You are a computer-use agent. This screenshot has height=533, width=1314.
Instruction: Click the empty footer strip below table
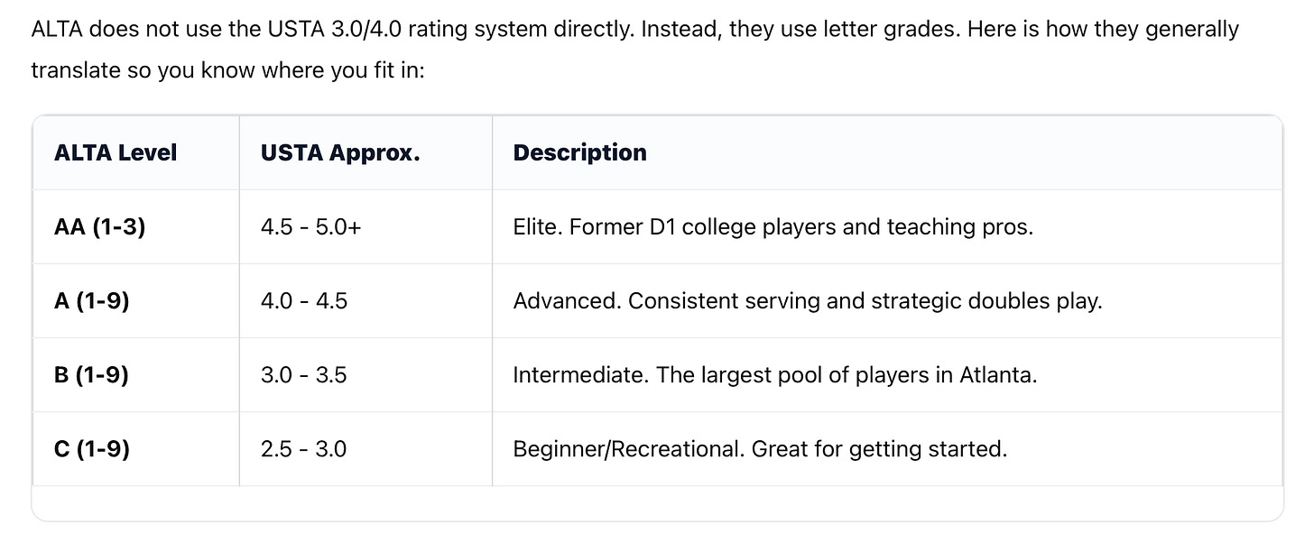click(657, 502)
